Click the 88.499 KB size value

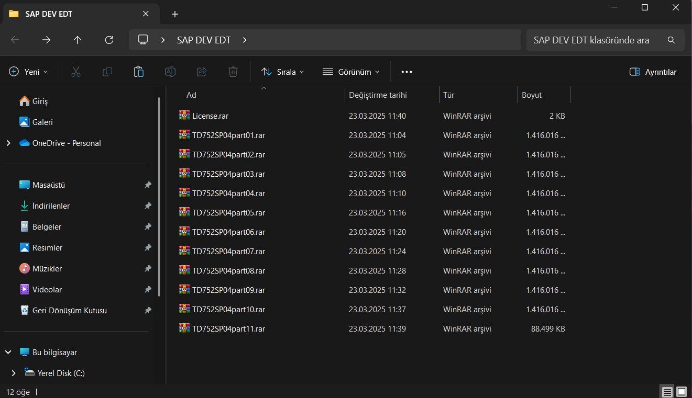pyautogui.click(x=548, y=329)
